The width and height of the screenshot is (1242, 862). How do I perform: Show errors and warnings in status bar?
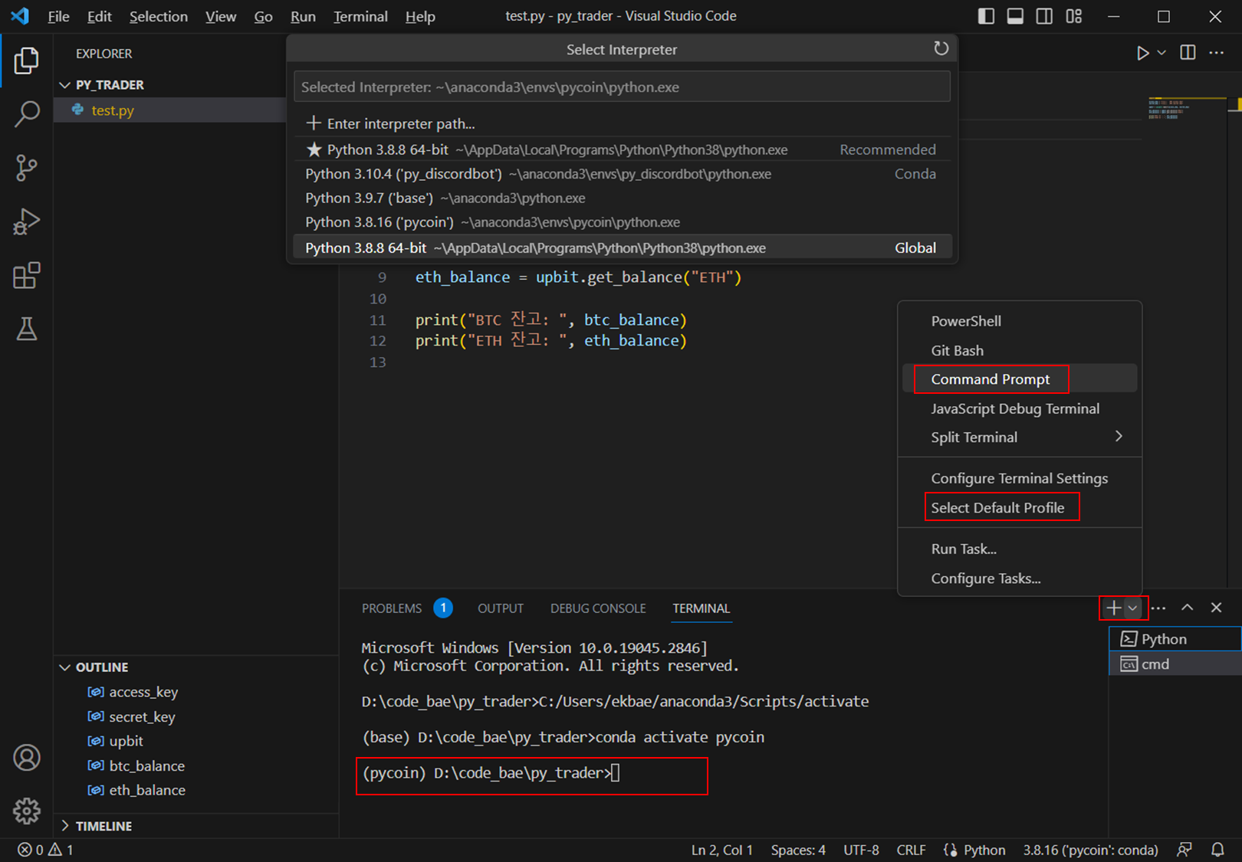pos(45,850)
